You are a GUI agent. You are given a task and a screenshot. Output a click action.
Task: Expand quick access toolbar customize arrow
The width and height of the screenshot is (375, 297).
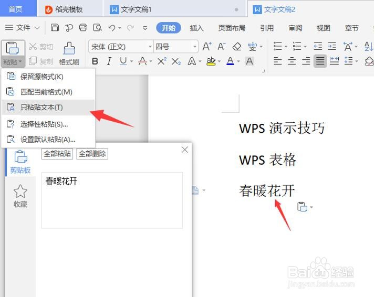click(145, 28)
